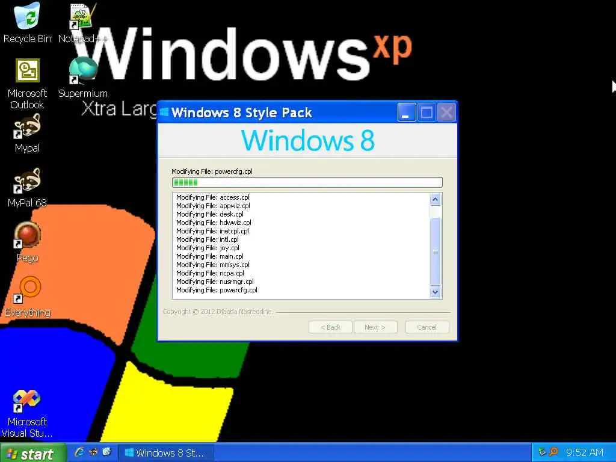Click the Windows logo in the installer title bar
The height and width of the screenshot is (462, 616).
tap(164, 112)
